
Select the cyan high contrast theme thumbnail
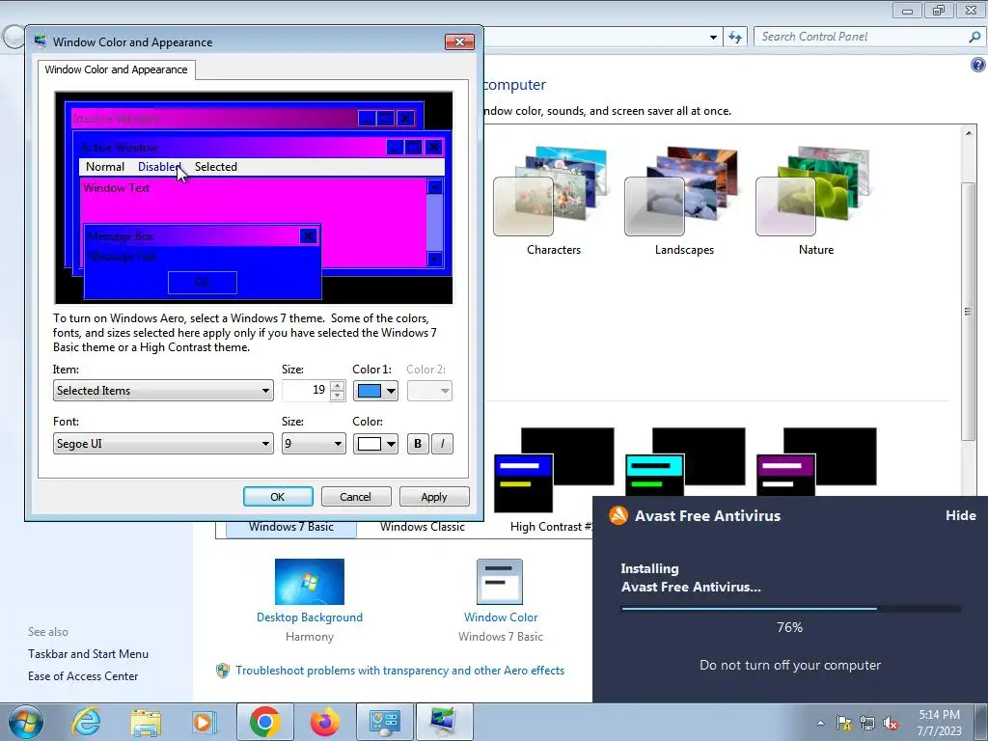coord(685,462)
